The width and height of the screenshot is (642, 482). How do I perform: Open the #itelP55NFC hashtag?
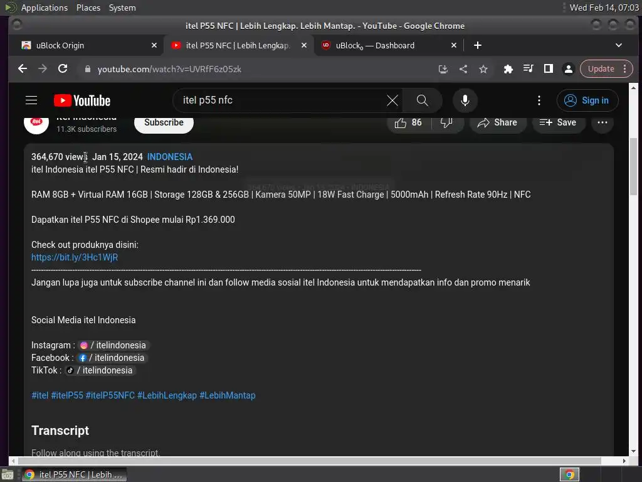tap(110, 395)
